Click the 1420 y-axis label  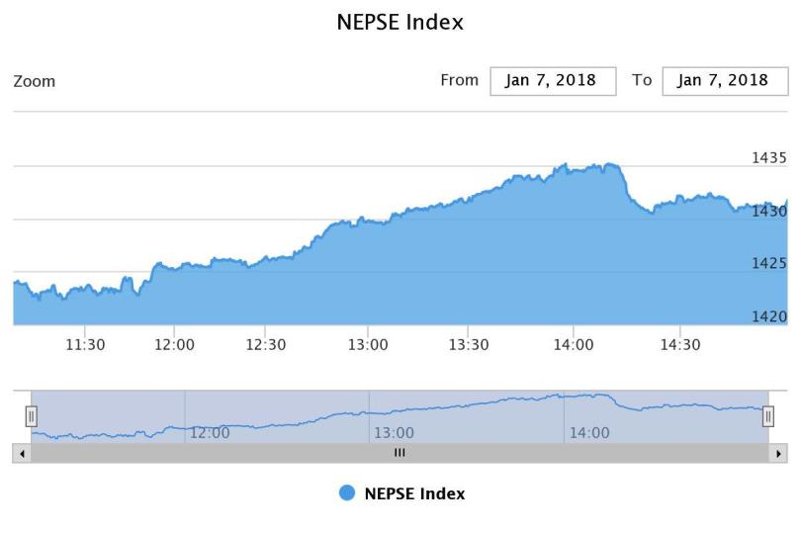769,316
